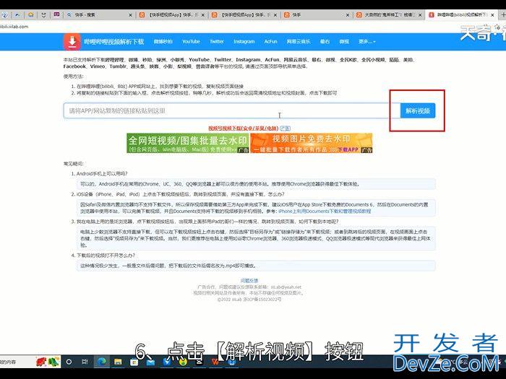Viewport: 506px width, 379px height.
Task: Switch to the 快手 - 搜索 tab
Action: coord(98,15)
